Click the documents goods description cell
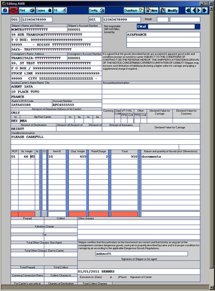This screenshot has width=215, height=291. coord(171,157)
